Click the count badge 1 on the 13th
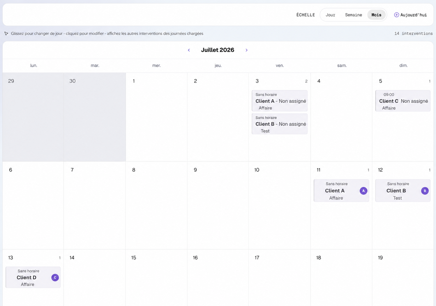This screenshot has height=306, width=436. coord(60,258)
